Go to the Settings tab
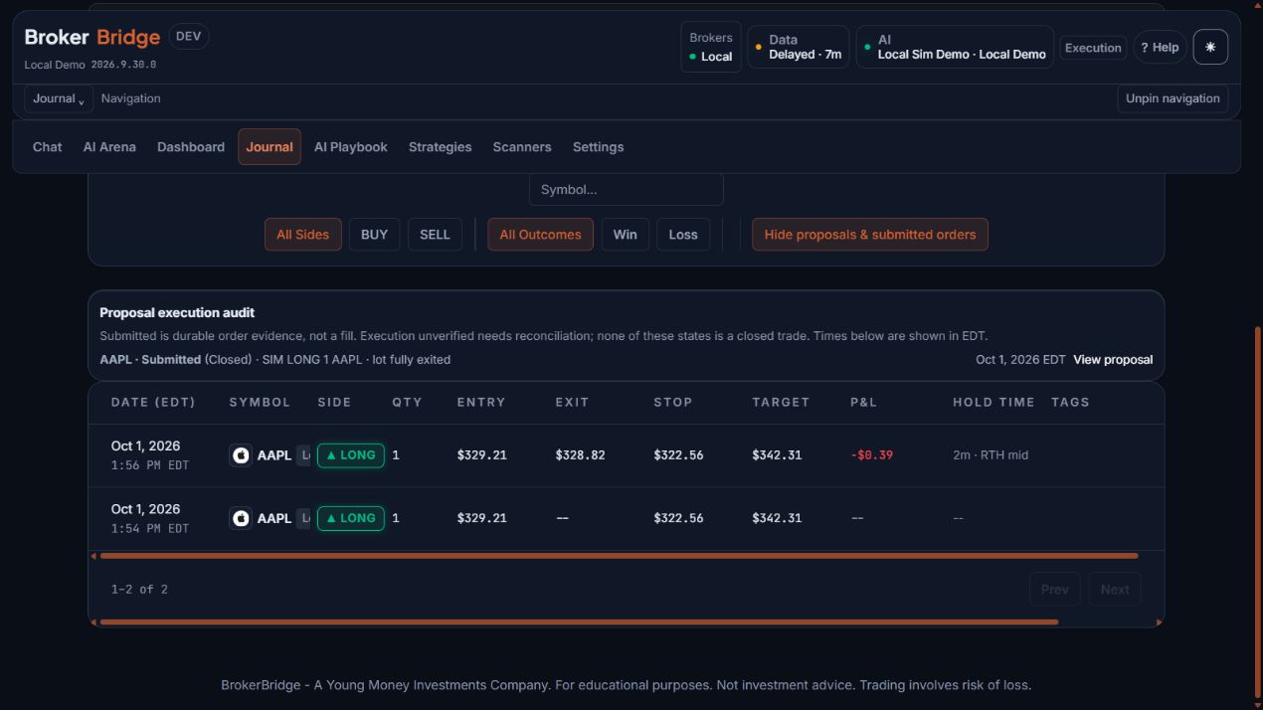This screenshot has height=710, width=1263. pos(598,147)
